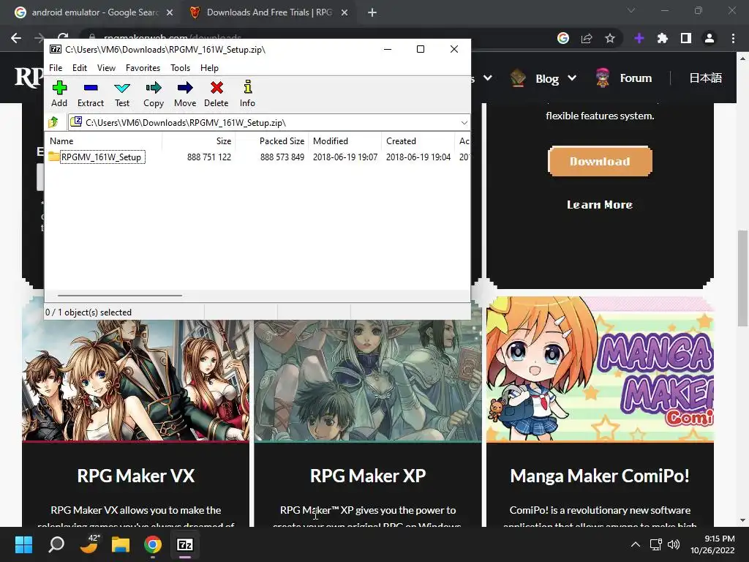
Task: Open the Chrome three-dot menu
Action: click(733, 38)
